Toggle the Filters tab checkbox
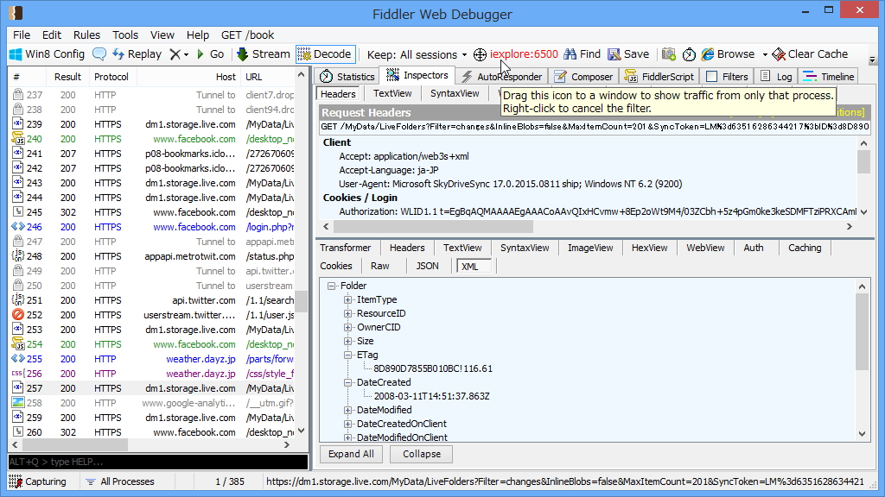This screenshot has width=885, height=497. pos(712,76)
